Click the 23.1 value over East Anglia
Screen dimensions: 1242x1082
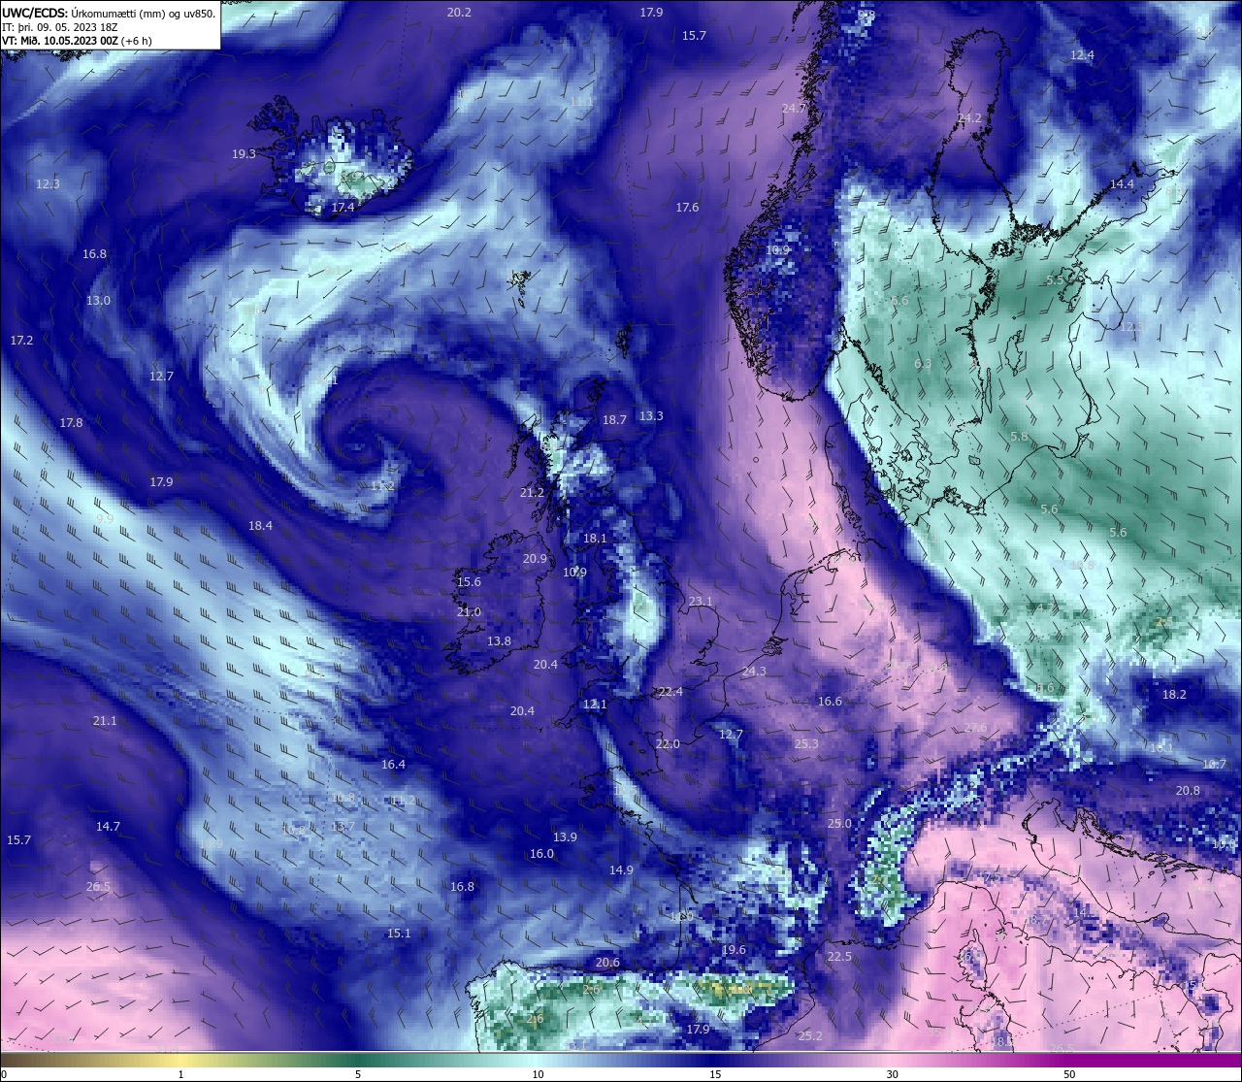[701, 602]
